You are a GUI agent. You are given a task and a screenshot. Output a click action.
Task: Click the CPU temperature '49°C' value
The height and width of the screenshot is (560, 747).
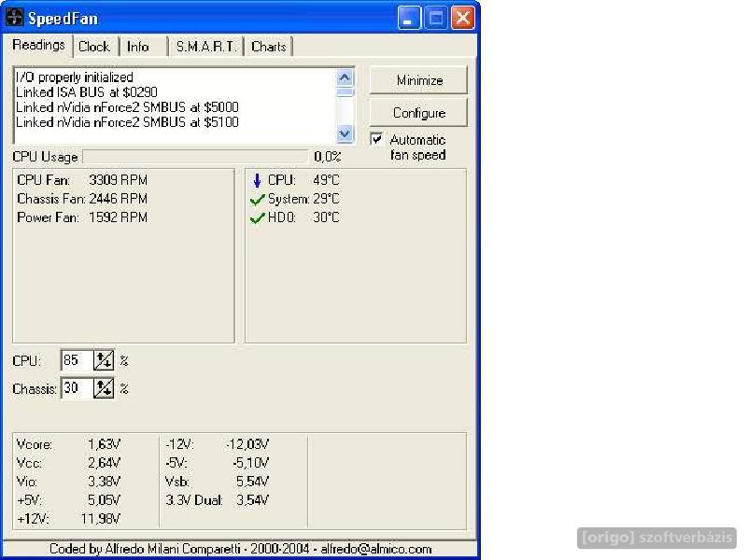[326, 180]
